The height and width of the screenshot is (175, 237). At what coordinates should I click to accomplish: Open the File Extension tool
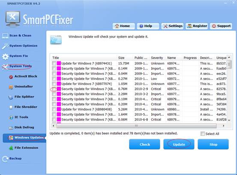click(x=24, y=148)
